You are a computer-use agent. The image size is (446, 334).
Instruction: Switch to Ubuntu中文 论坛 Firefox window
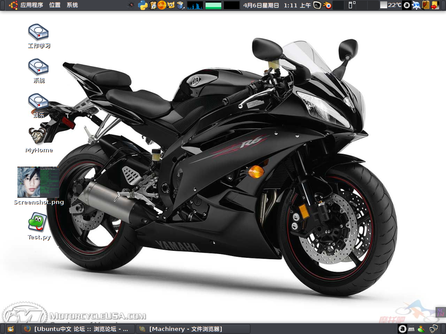click(78, 329)
